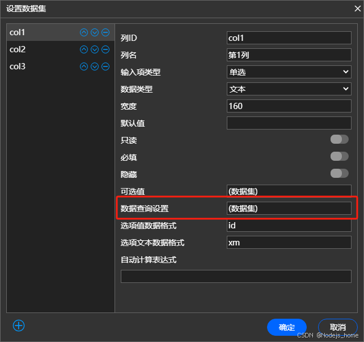Close the 设置数据集 dialog

tap(358, 9)
